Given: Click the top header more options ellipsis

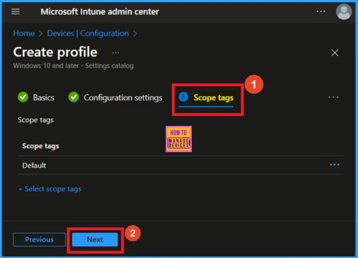Looking at the screenshot, I should [321, 12].
